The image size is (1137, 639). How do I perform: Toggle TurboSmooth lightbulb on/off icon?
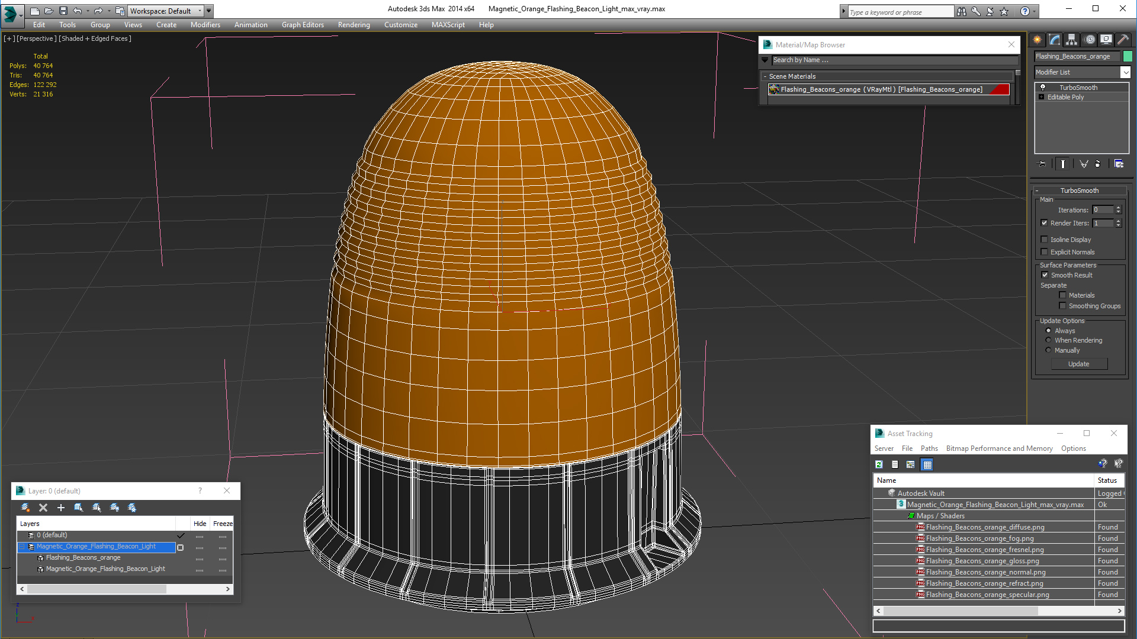pyautogui.click(x=1043, y=88)
